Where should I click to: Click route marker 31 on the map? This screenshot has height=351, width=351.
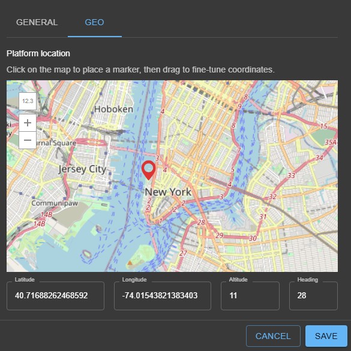click(x=263, y=216)
